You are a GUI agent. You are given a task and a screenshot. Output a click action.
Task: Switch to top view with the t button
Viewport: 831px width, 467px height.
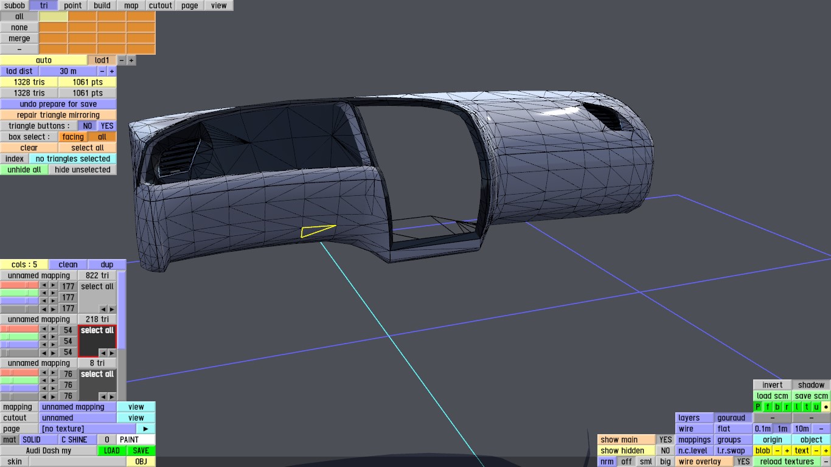pos(807,407)
